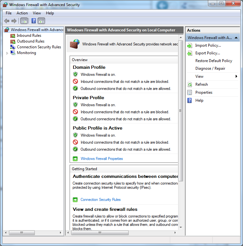Screen dimensions: 243x246
Task: Click the Outbound Rules brick wall icon
Action: click(x=13, y=41)
